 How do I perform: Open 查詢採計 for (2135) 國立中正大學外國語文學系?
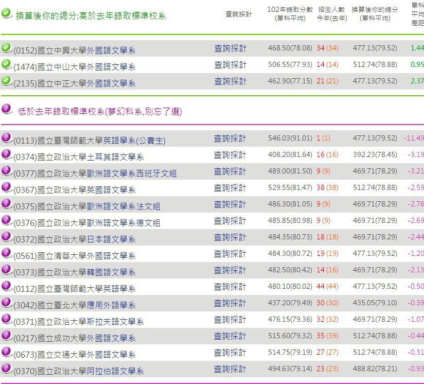pyautogui.click(x=230, y=81)
